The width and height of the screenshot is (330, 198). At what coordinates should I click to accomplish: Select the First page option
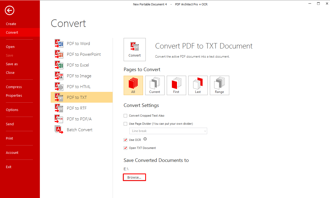click(x=176, y=85)
